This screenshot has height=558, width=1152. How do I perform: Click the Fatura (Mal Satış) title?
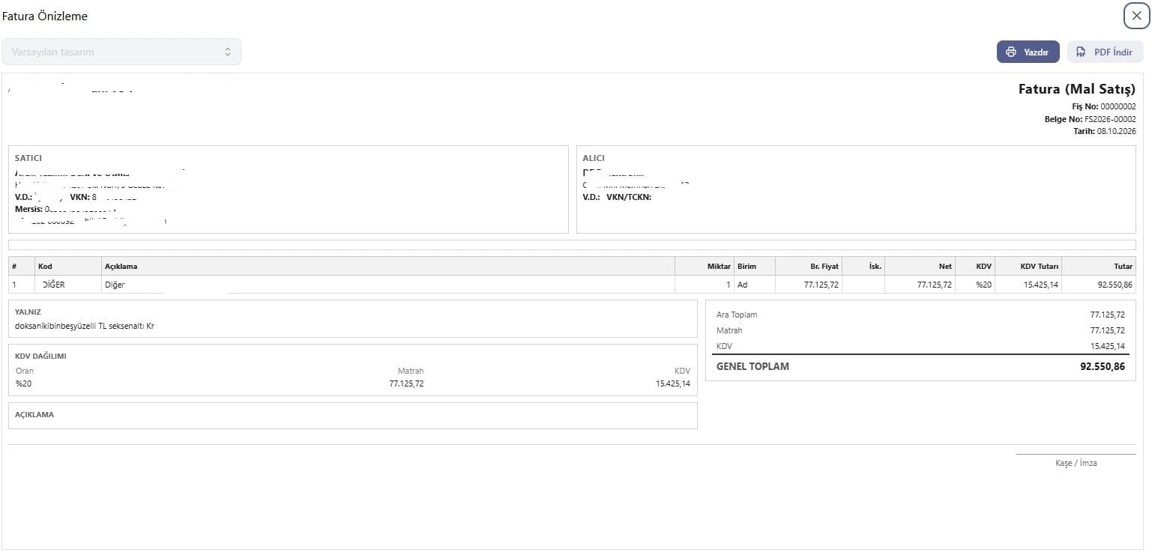(1076, 89)
